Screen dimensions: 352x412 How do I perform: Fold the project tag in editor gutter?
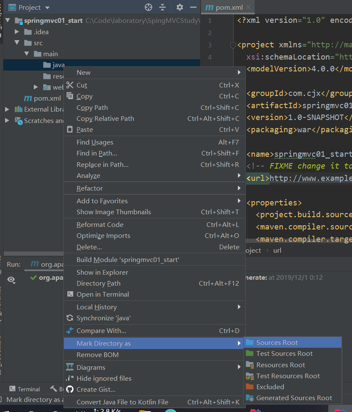(233, 45)
